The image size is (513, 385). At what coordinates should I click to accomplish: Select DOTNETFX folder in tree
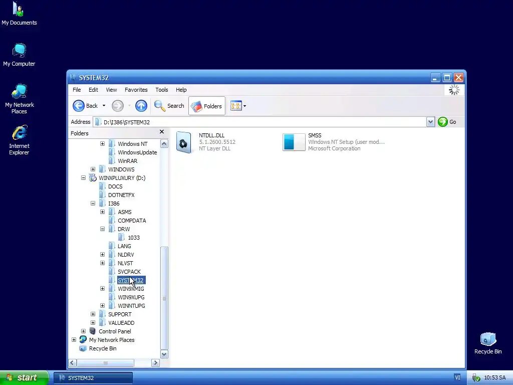[121, 195]
